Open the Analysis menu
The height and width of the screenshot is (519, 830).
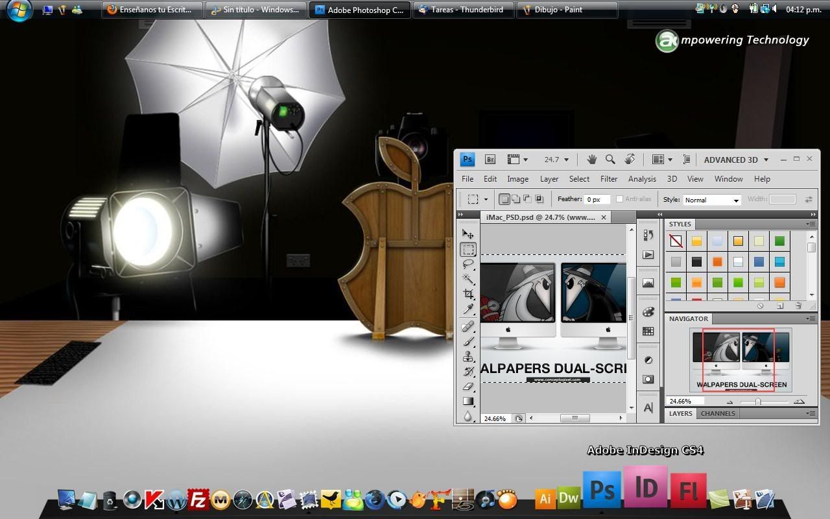642,179
